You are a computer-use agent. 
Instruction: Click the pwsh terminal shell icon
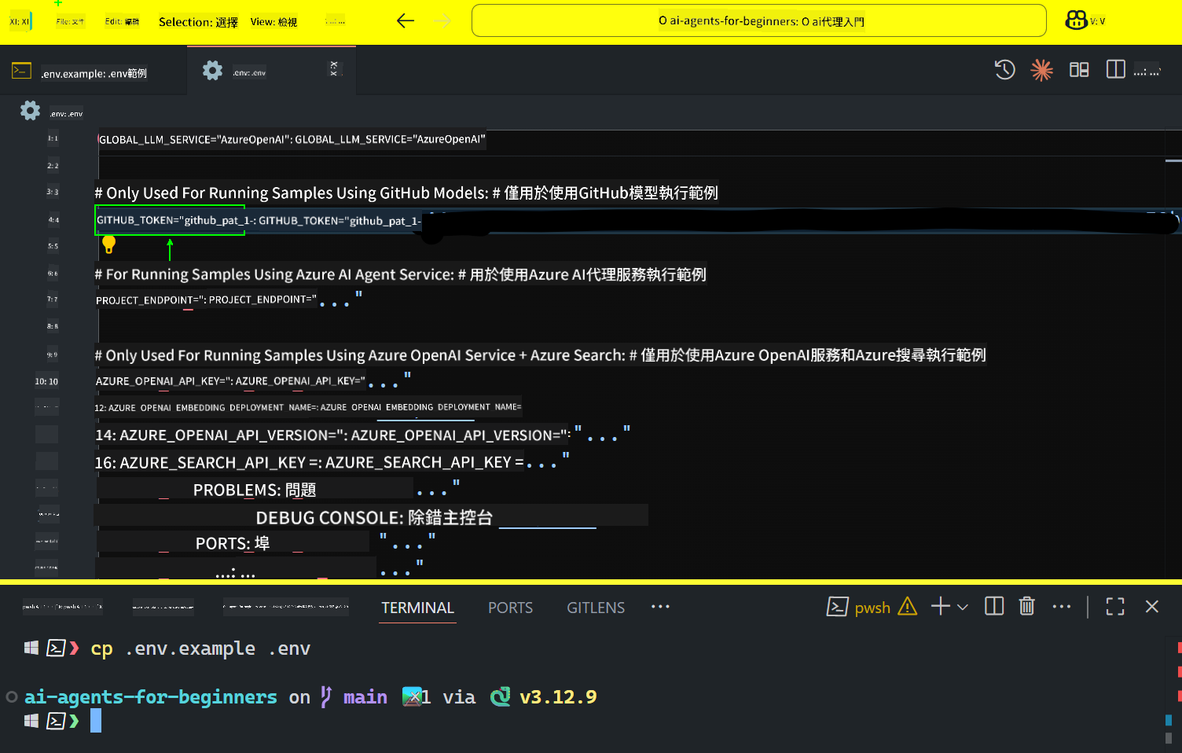pos(838,607)
